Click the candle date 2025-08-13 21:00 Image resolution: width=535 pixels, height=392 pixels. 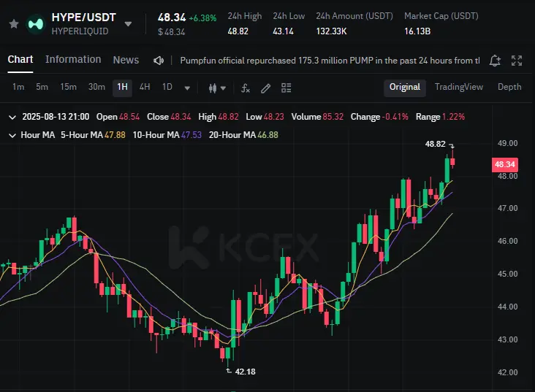click(x=56, y=117)
